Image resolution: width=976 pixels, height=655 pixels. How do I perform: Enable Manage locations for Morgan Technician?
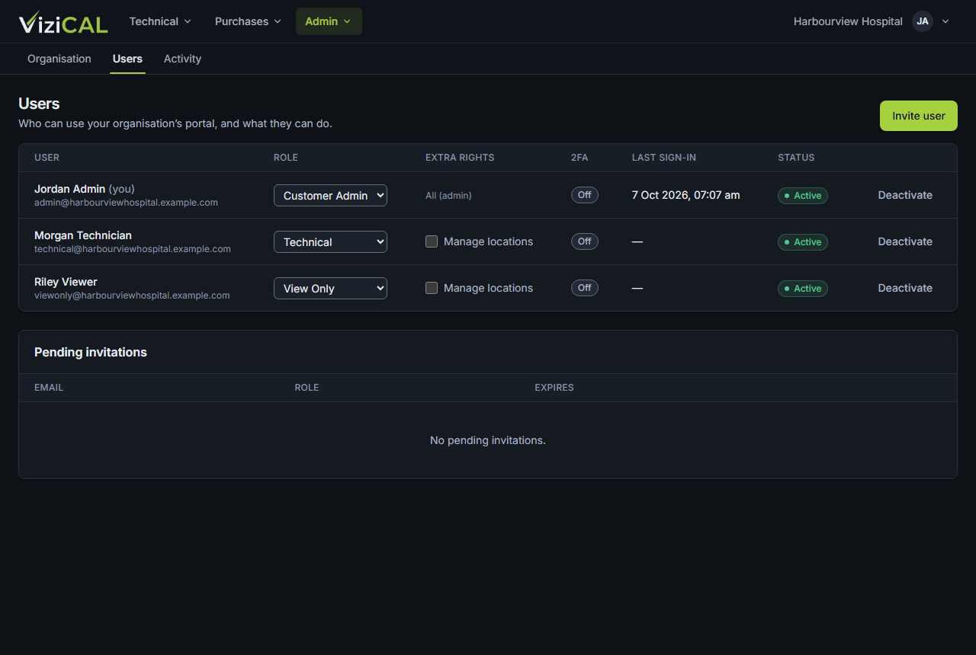432,241
